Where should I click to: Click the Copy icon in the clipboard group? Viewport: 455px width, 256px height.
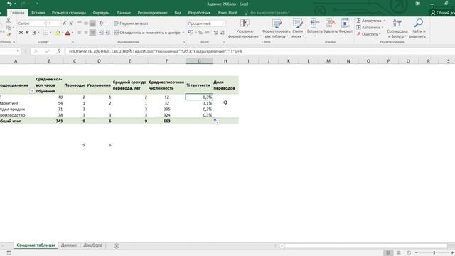[x=9, y=28]
